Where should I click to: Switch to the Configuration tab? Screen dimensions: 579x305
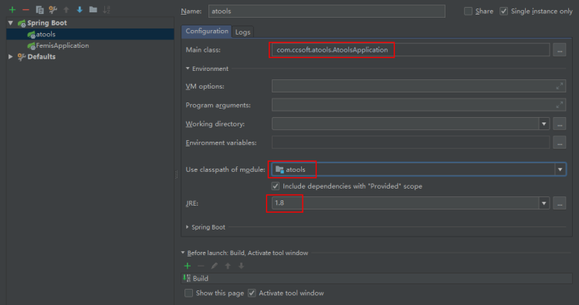click(206, 32)
